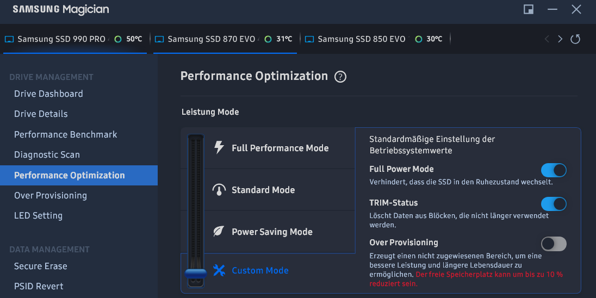The width and height of the screenshot is (596, 298).
Task: Click the refresh drives icon
Action: 575,39
